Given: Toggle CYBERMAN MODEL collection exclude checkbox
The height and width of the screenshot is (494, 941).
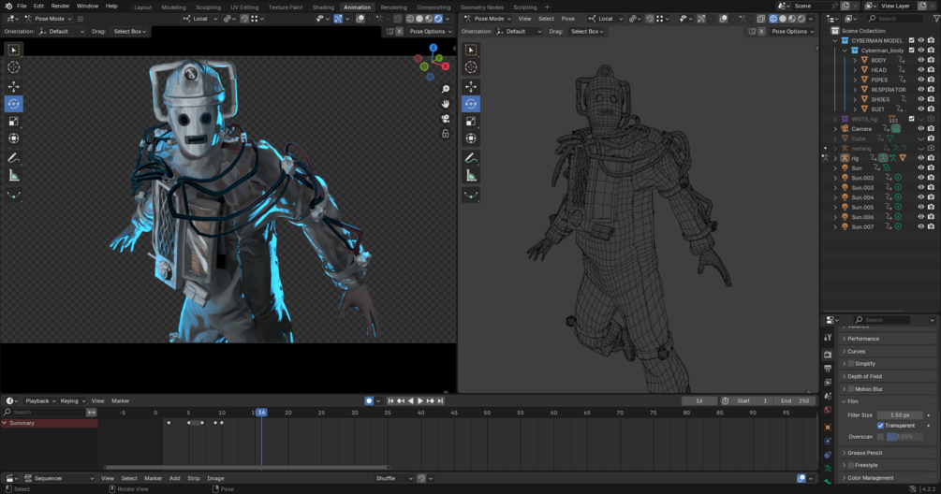Looking at the screenshot, I should 911,40.
